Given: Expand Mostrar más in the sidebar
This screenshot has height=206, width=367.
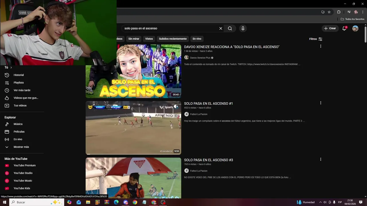Looking at the screenshot, I should 22,147.
